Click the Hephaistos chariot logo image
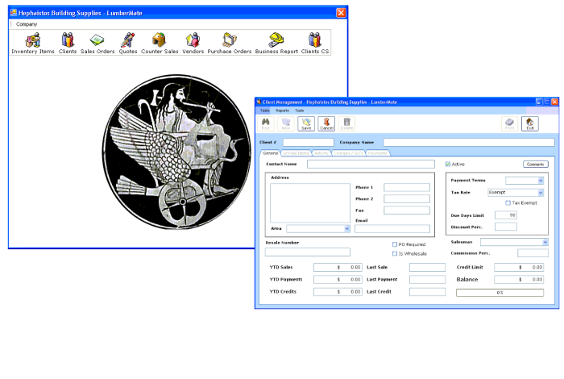 coord(176,152)
